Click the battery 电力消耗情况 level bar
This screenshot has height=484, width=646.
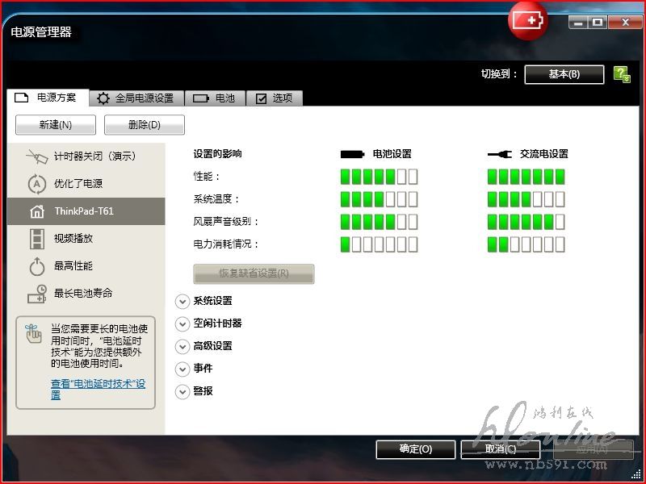click(x=379, y=244)
